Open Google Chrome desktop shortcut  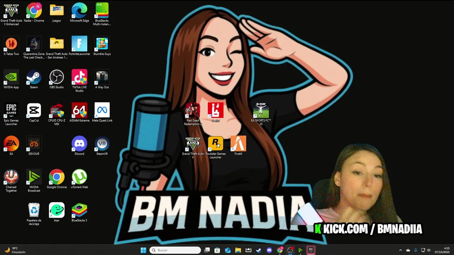coord(57,179)
